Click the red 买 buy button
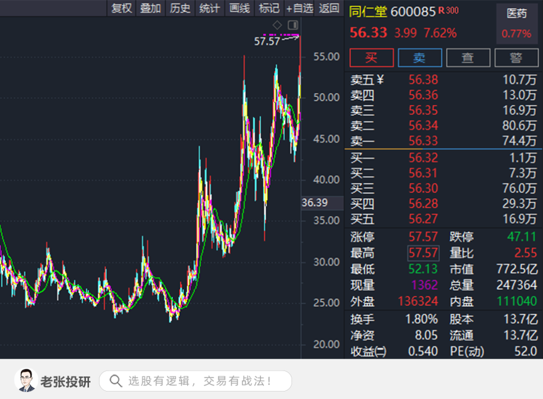 click(x=372, y=57)
